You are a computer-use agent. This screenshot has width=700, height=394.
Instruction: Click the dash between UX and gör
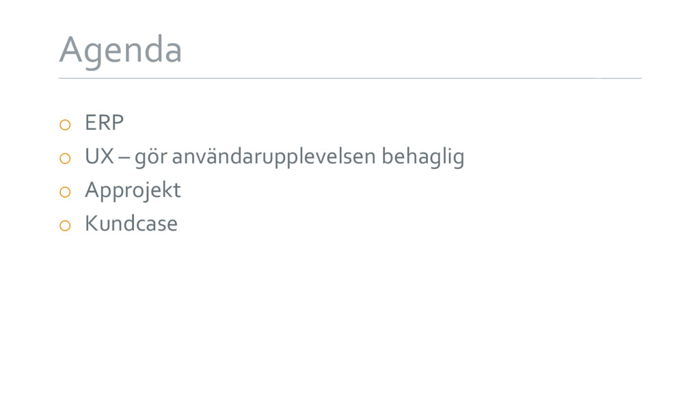pyautogui.click(x=124, y=159)
